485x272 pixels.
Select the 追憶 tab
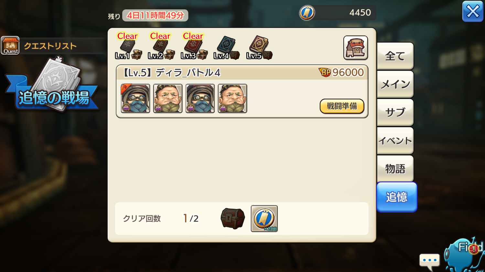(397, 197)
